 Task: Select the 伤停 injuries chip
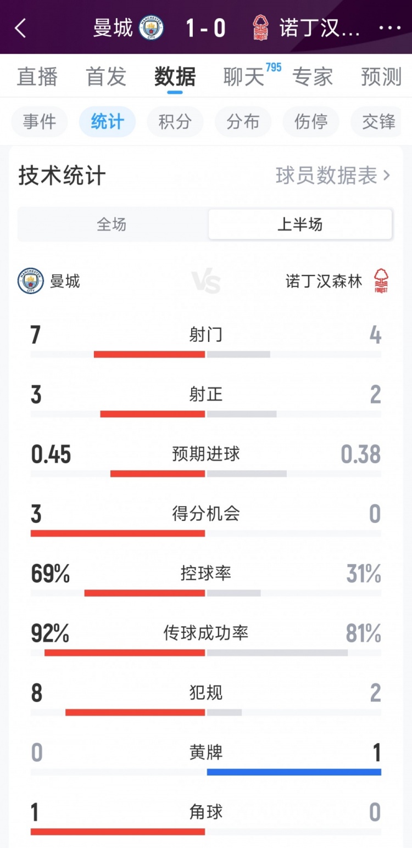(311, 122)
